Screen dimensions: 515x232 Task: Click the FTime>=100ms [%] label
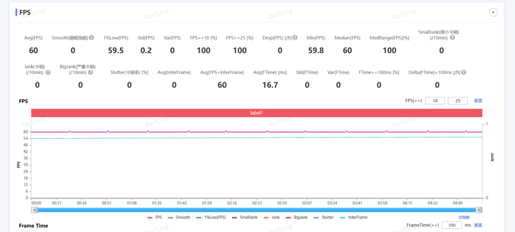(379, 72)
